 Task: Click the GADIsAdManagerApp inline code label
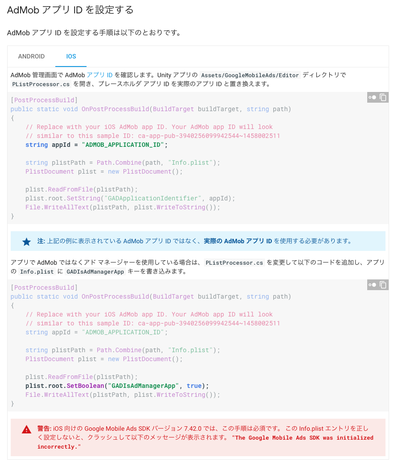tap(95, 272)
